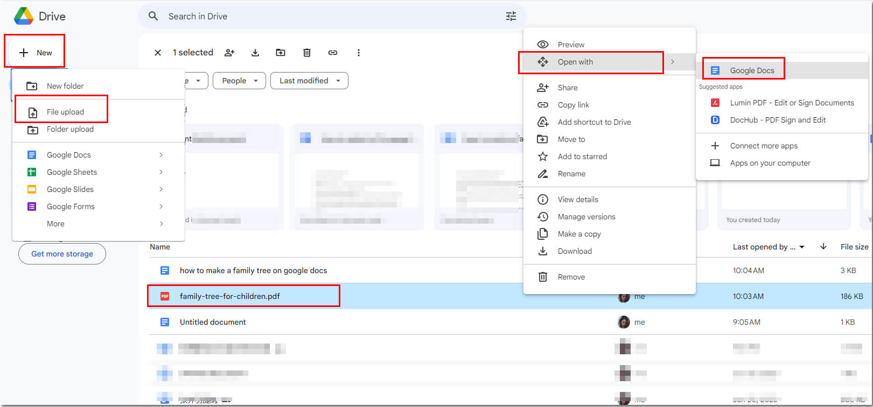Open the search options filter icon
This screenshot has height=407, width=873.
pyautogui.click(x=511, y=16)
